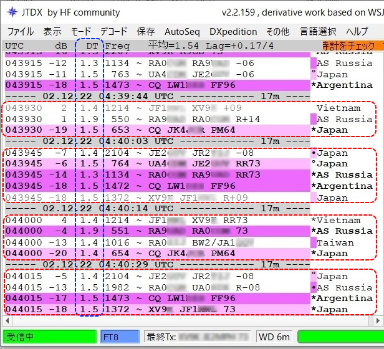Click the green 受信中 status indicator
Viewport: 384px width, 349px height.
point(50,337)
